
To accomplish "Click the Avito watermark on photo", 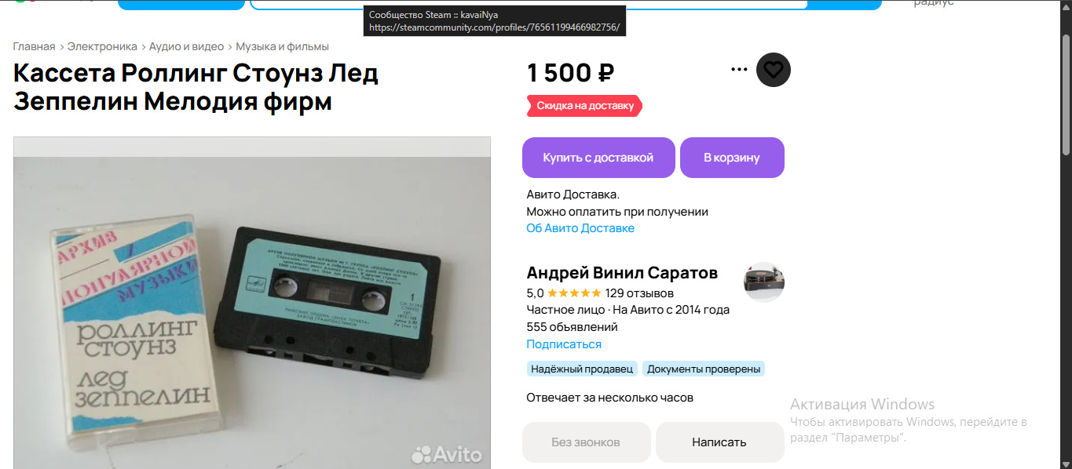I will (x=447, y=453).
